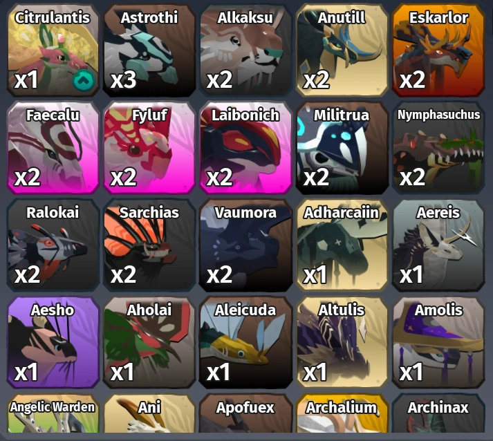Select the Amolis creature card
Screen dimensions: 493x441
(438, 342)
